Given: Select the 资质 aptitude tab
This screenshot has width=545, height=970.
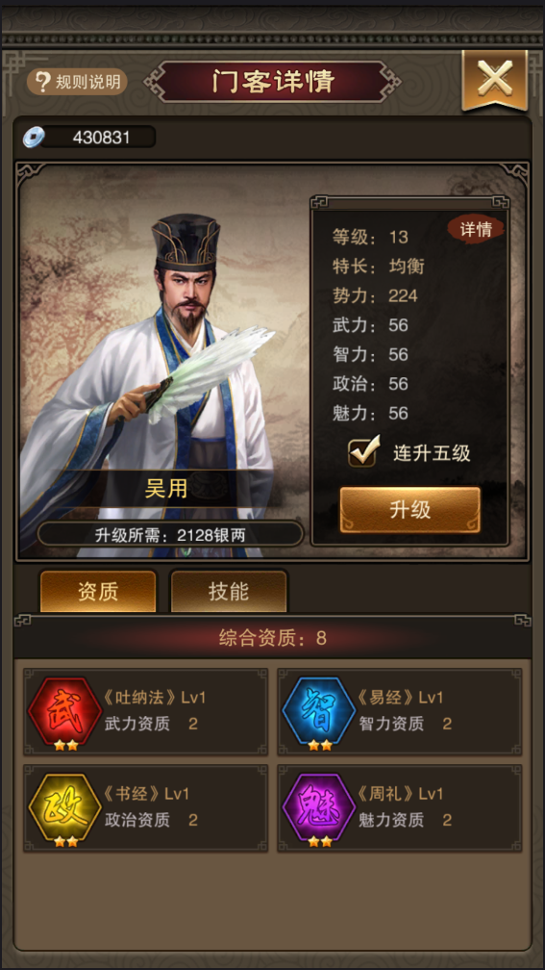Looking at the screenshot, I should click(98, 592).
